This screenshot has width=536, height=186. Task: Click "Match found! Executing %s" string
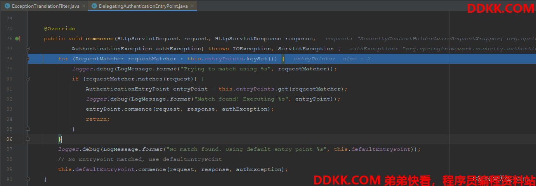click(241, 99)
